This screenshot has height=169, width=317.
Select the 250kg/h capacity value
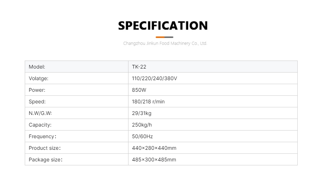click(x=143, y=125)
